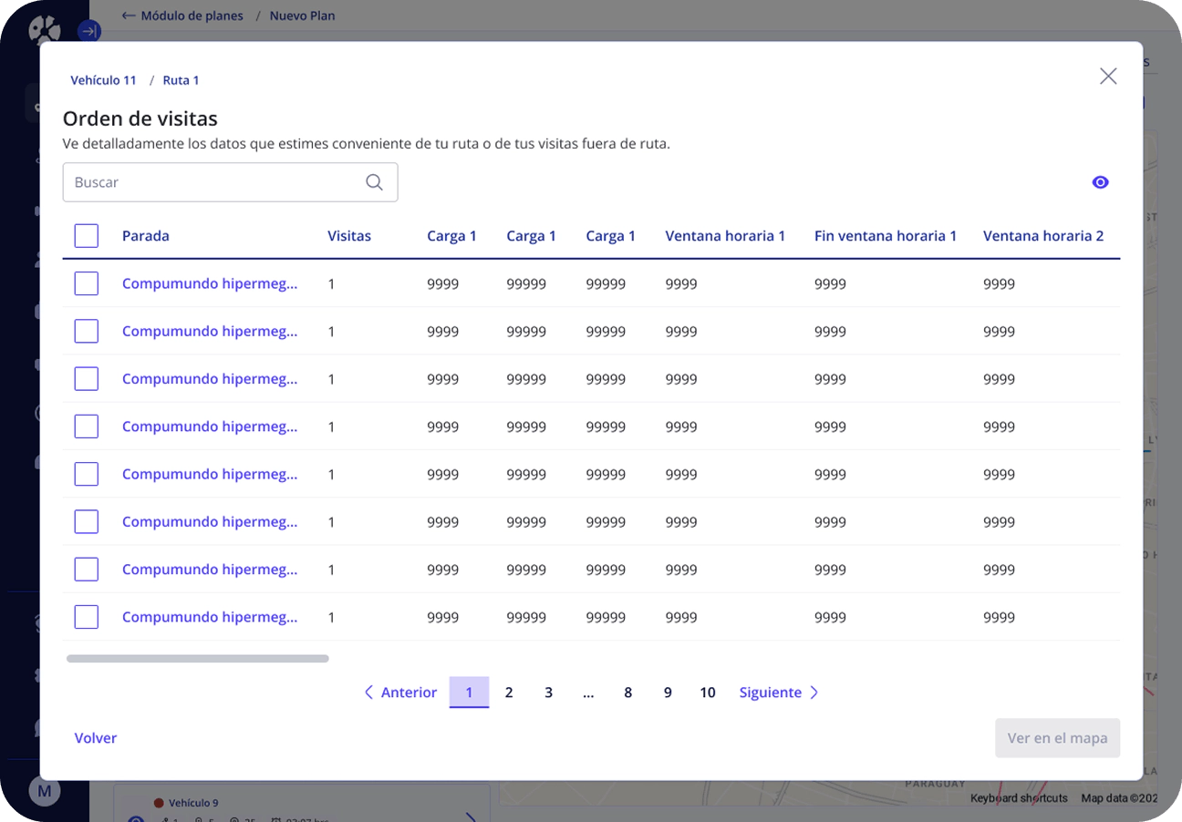1182x822 pixels.
Task: Click the Volver link
Action: [96, 738]
